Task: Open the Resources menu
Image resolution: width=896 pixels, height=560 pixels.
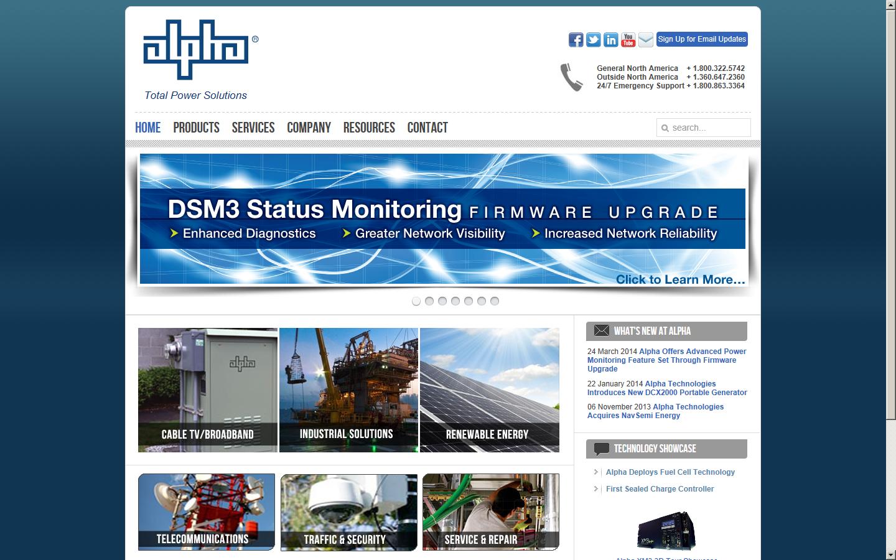Action: pos(369,128)
